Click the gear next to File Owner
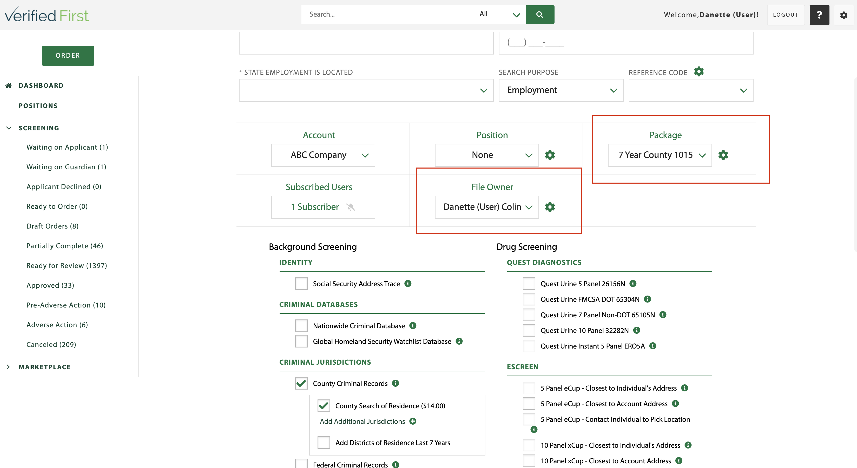Screen dimensions: 857x468 click(550, 207)
